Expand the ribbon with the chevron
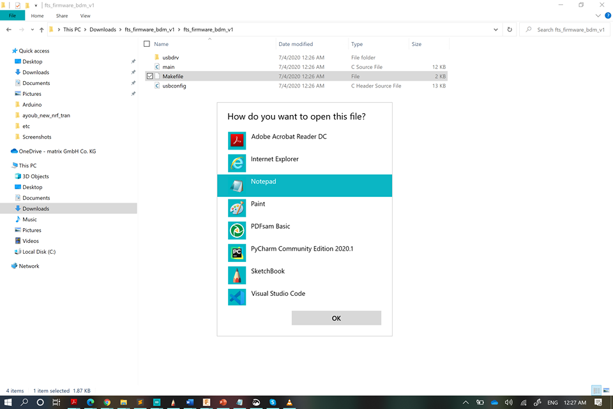 (x=598, y=15)
